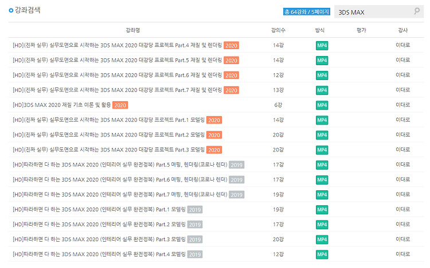Click MP4 icon in 인테리어 Part.2 모델링 row
Screen dimensions: 430x268
(322, 225)
